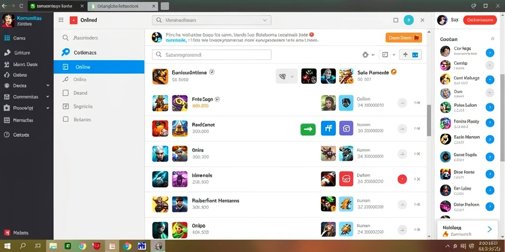Toggle the Deand checkbox in sidebar

66,93
